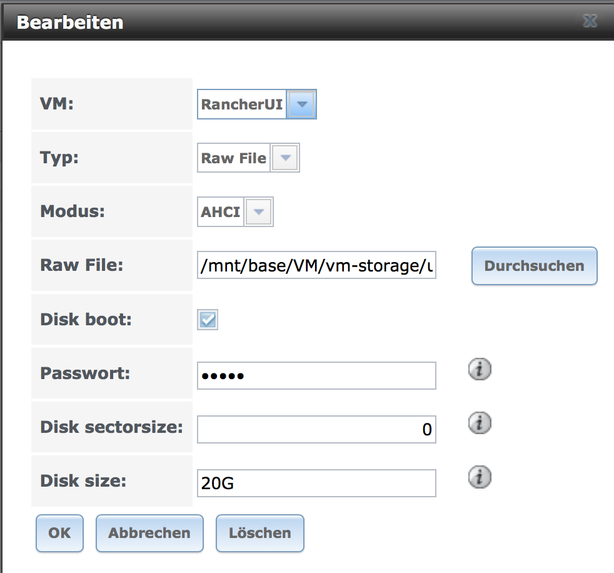Confirm with the OK button
Viewport: 614px width, 573px height.
click(x=59, y=533)
